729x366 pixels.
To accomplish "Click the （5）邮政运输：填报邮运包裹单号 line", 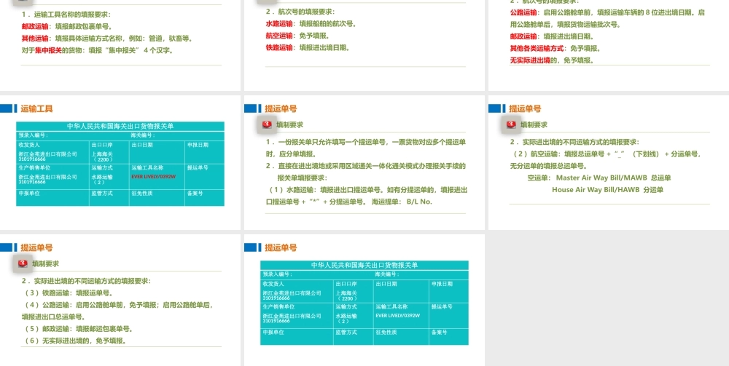I will click(78, 329).
